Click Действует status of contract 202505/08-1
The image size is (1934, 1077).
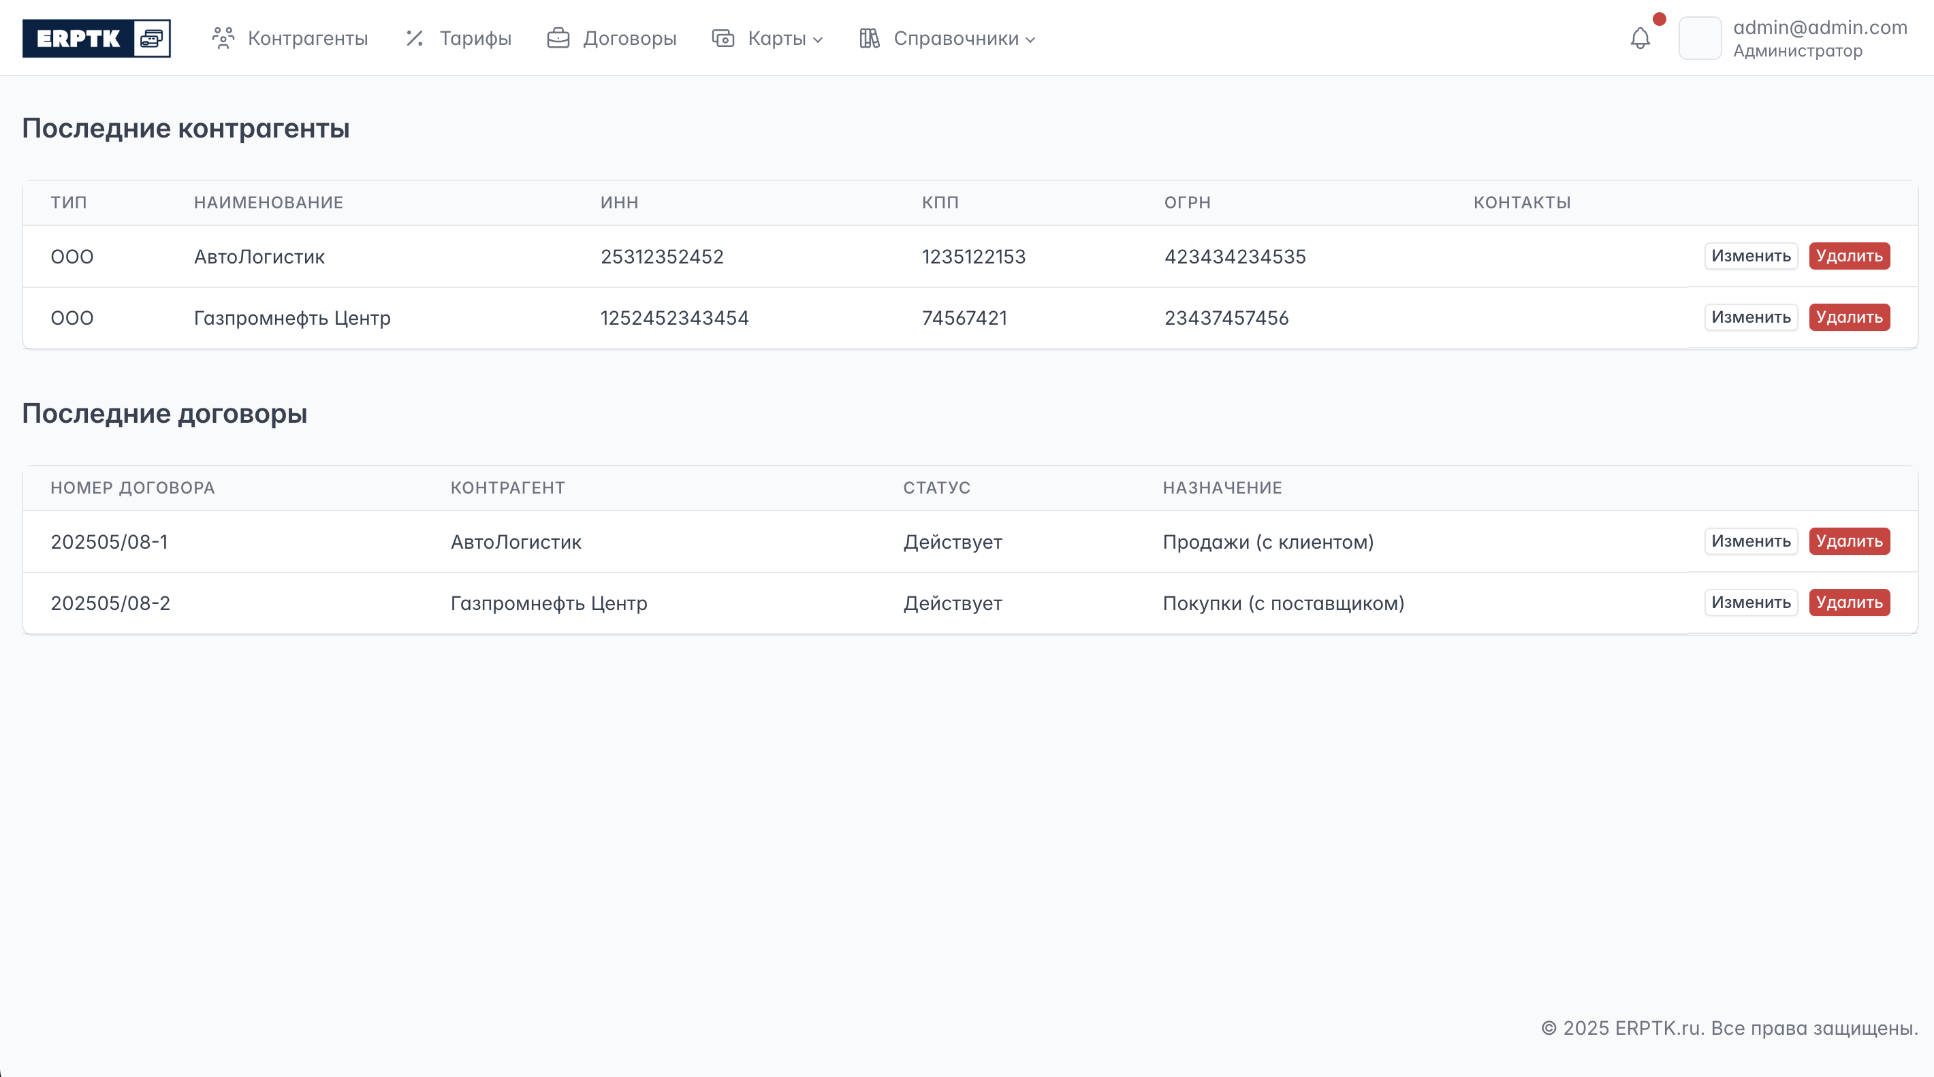tap(952, 542)
